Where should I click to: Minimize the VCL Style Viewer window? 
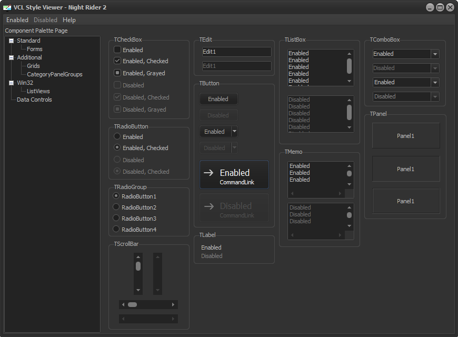pyautogui.click(x=430, y=7)
